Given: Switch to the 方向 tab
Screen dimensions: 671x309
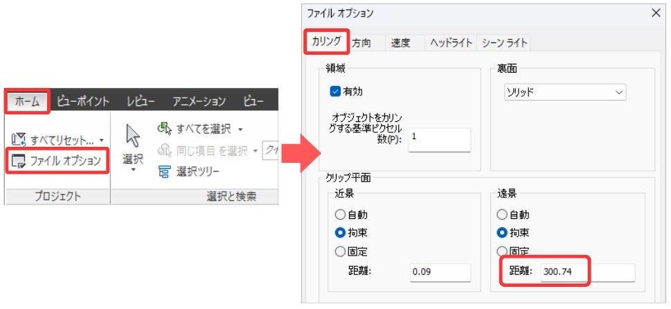Looking at the screenshot, I should click(x=361, y=43).
